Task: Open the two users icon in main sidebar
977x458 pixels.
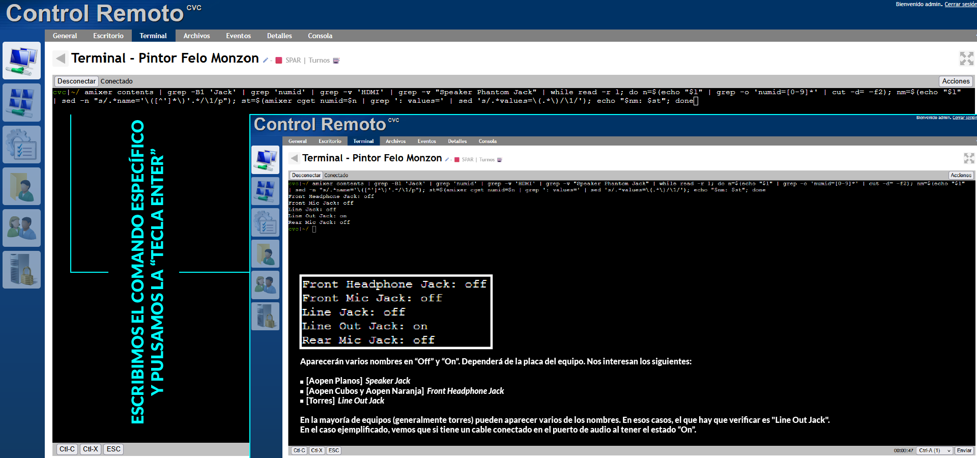Action: click(21, 228)
